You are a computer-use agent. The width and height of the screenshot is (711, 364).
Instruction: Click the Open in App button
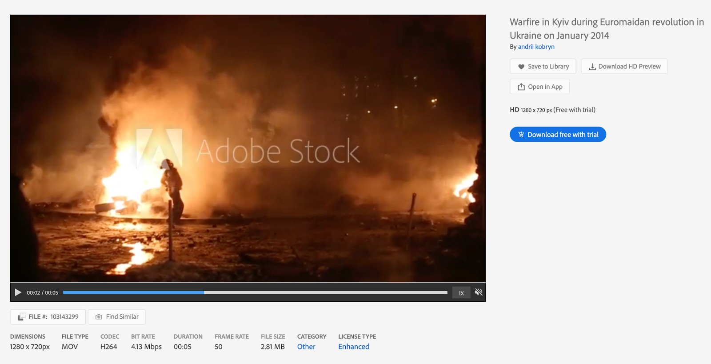[539, 87]
